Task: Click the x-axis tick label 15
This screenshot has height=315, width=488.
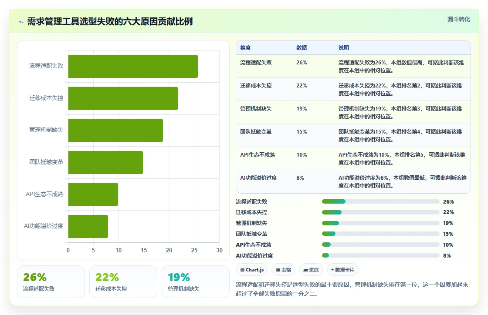Action: (x=144, y=250)
